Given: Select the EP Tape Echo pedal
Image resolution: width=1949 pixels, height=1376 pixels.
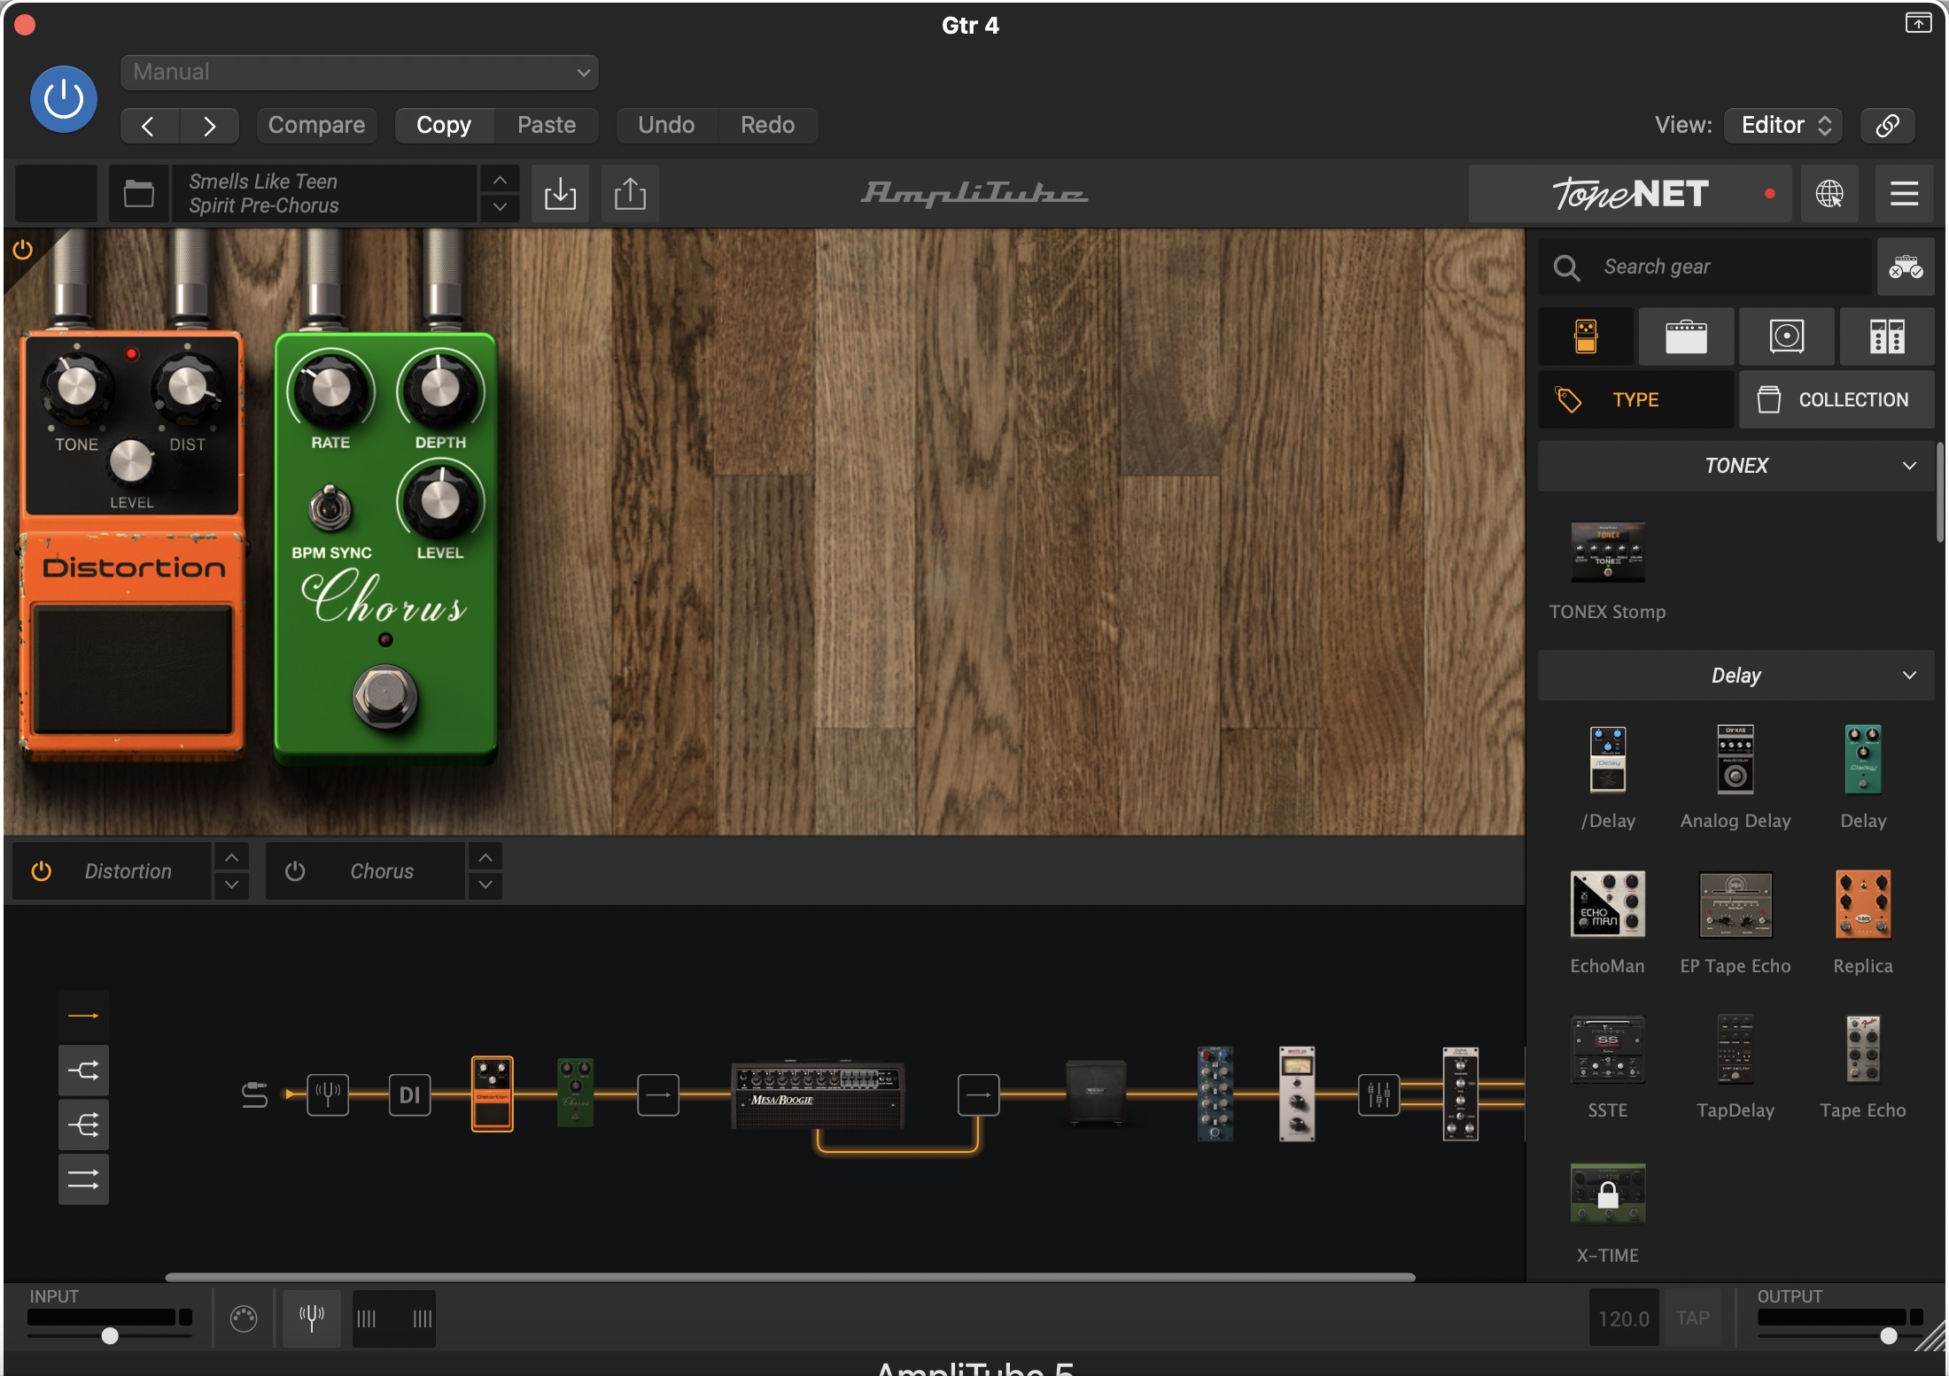Looking at the screenshot, I should (1735, 904).
